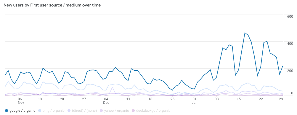This screenshot has width=297, height=115.
Task: Click the duckduckgo / organic legend label
Action: pyautogui.click(x=153, y=111)
